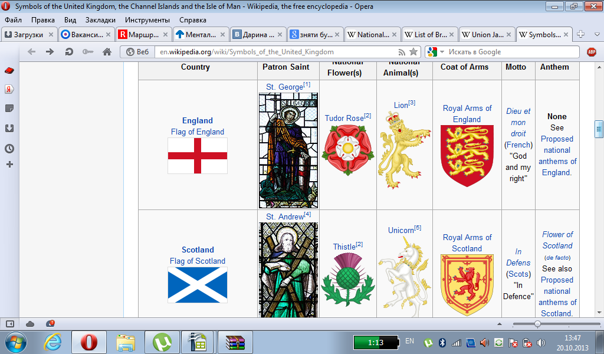Open the Инструменты menu

(x=147, y=20)
